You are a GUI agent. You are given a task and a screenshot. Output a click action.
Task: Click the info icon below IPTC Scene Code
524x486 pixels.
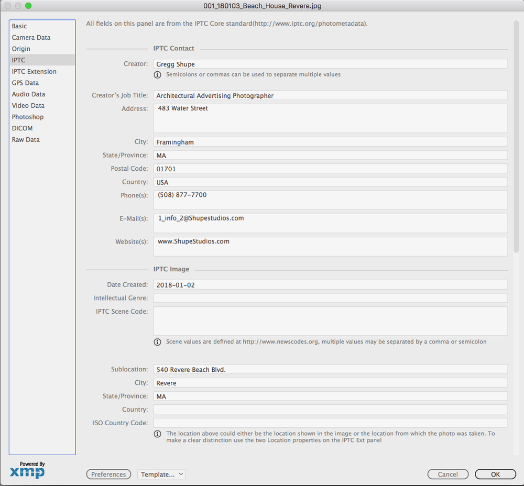(x=157, y=341)
